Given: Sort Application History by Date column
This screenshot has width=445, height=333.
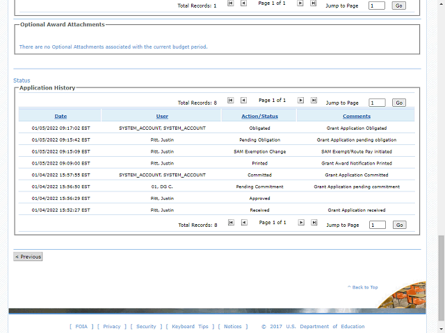Looking at the screenshot, I should 60,116.
